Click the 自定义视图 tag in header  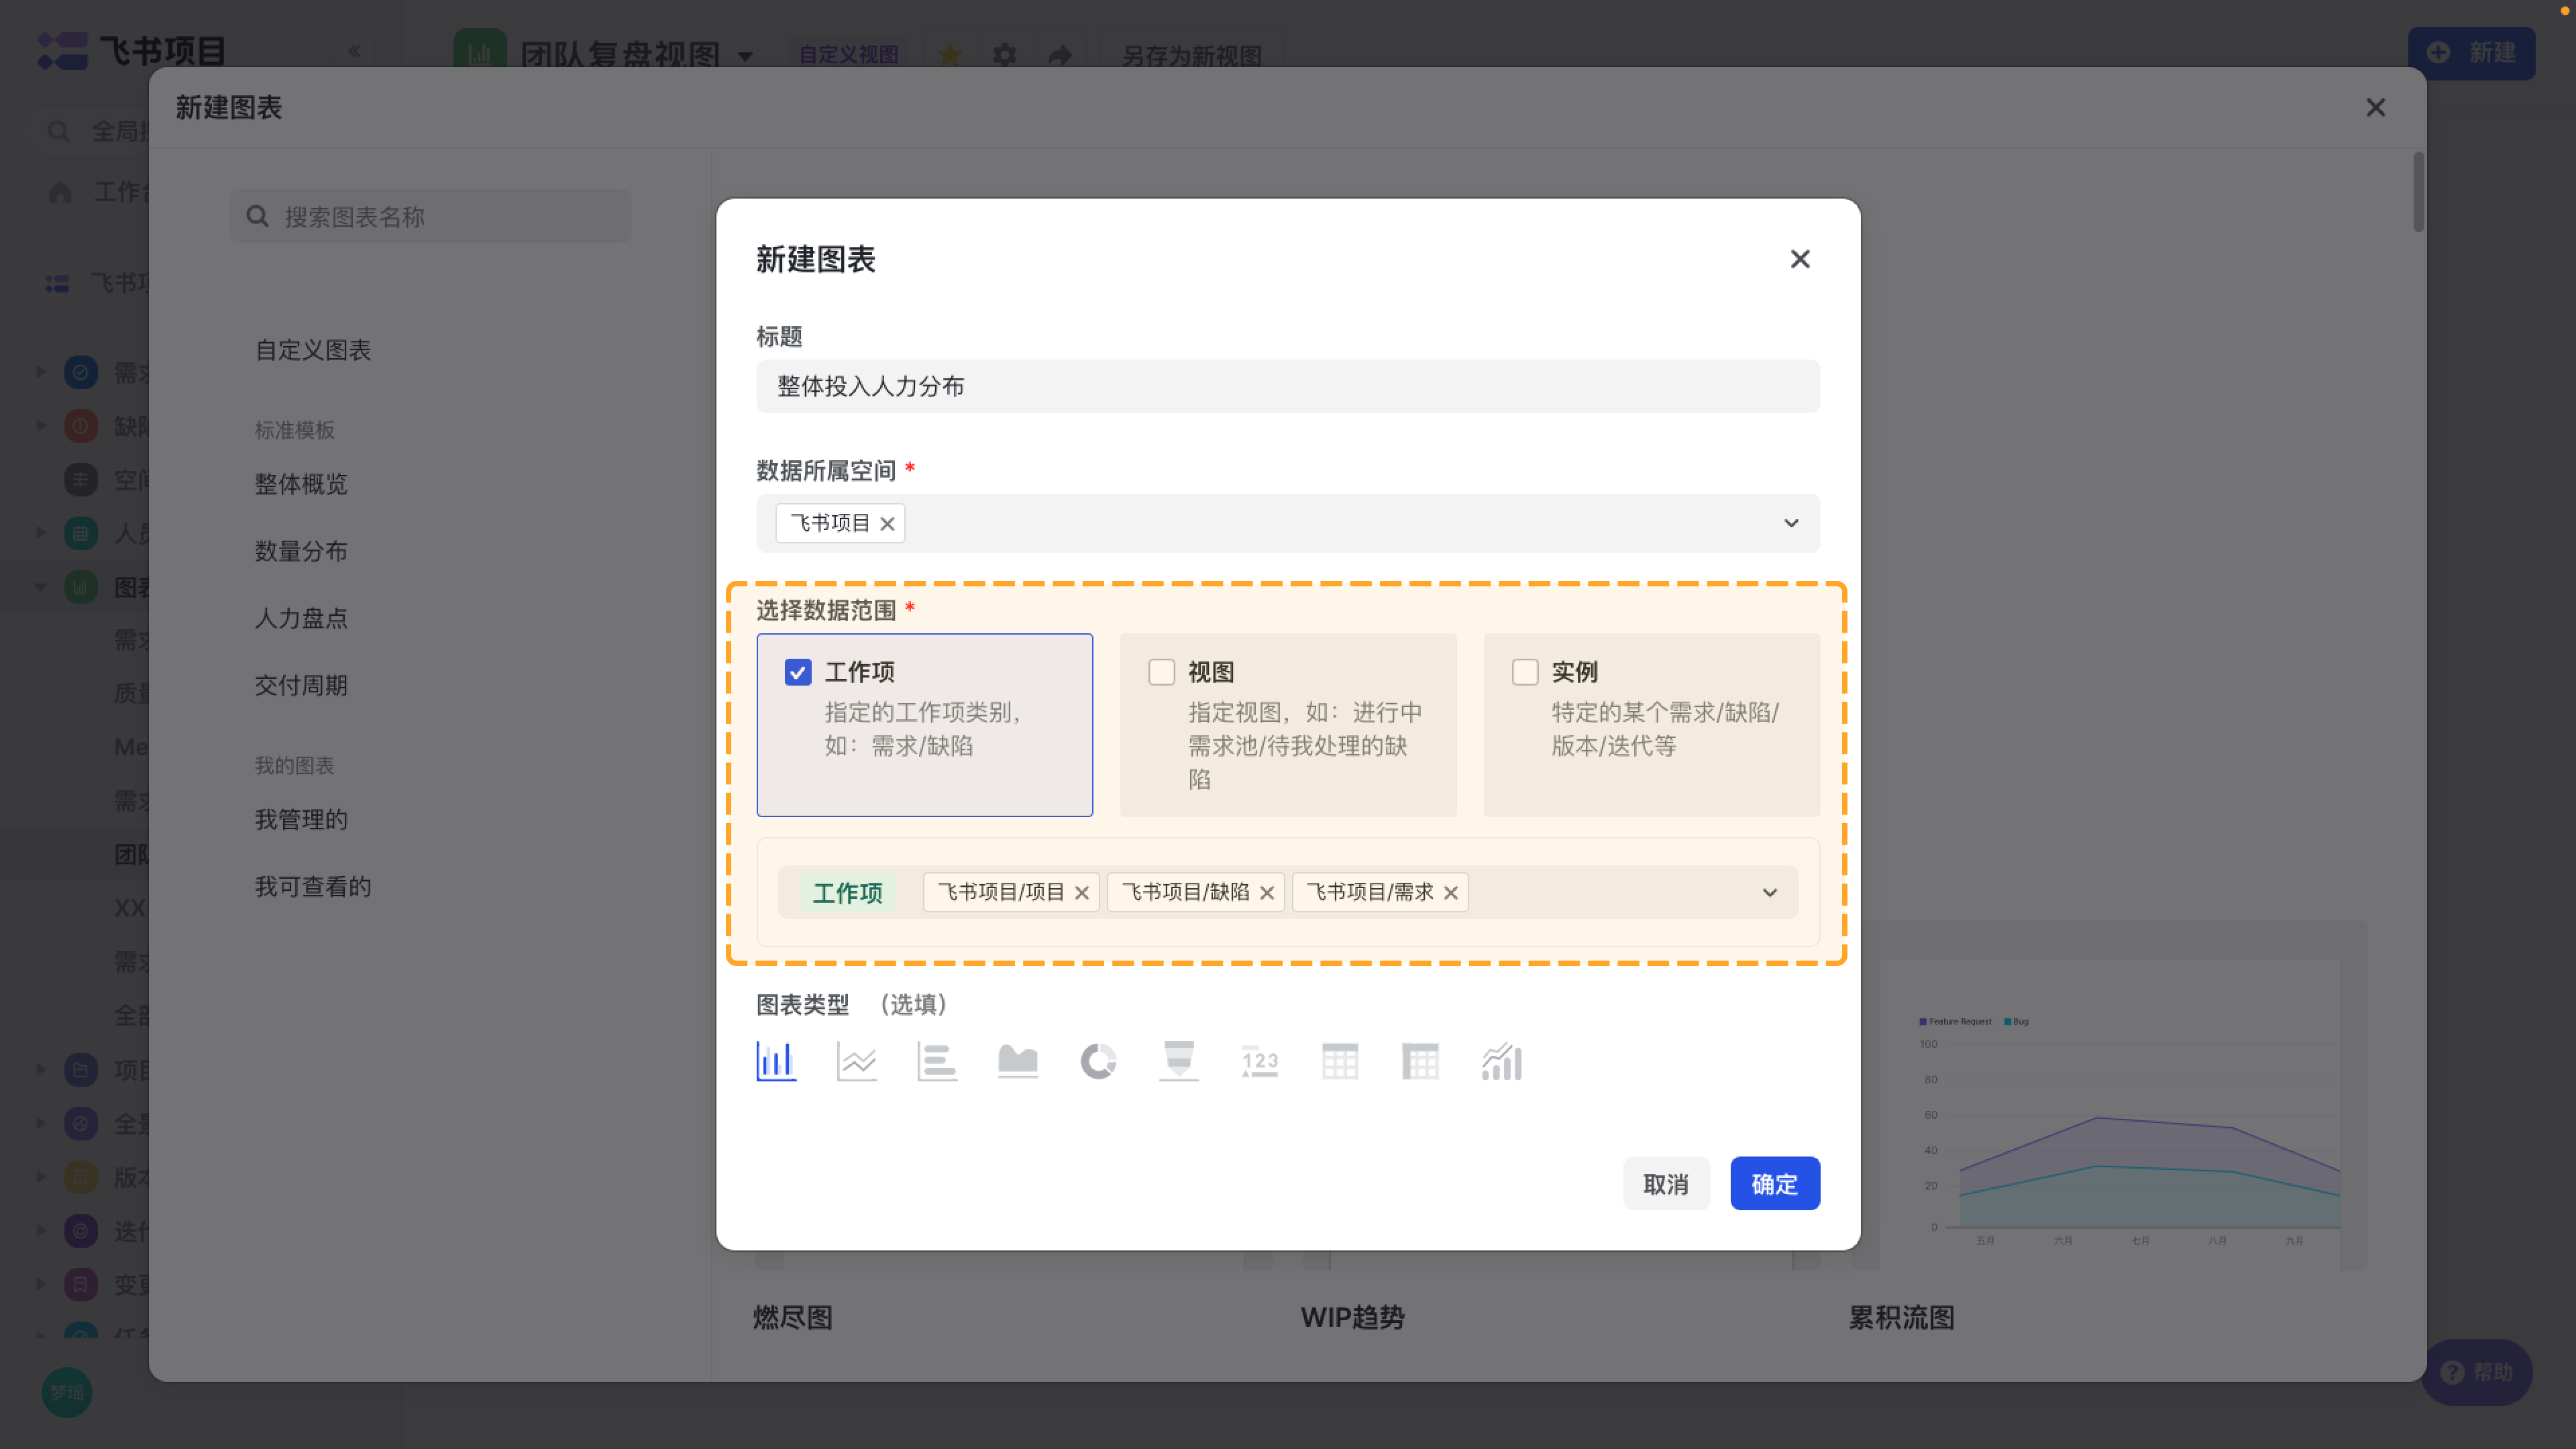click(848, 54)
